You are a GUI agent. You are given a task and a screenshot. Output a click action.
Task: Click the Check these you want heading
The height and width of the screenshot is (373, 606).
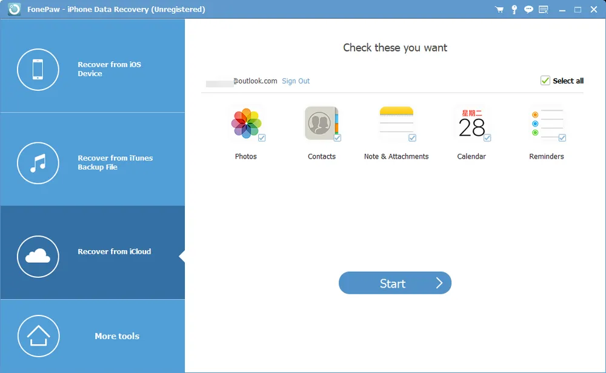395,47
